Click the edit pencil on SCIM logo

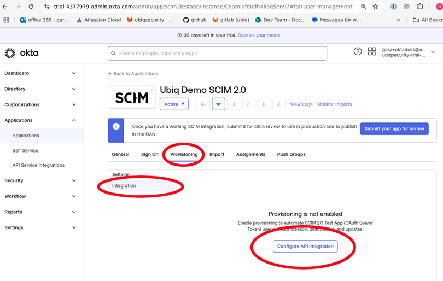click(151, 90)
